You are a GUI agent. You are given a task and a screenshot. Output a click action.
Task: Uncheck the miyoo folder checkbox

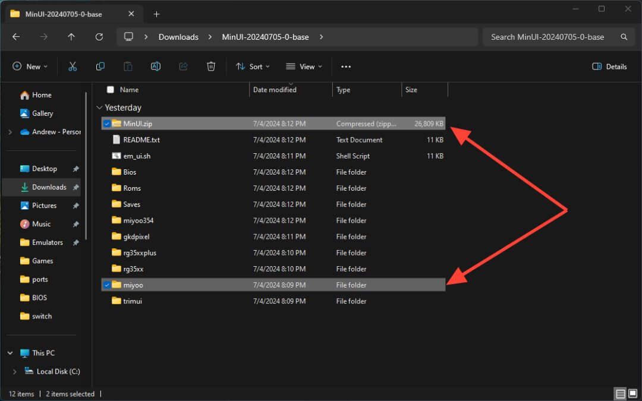107,285
